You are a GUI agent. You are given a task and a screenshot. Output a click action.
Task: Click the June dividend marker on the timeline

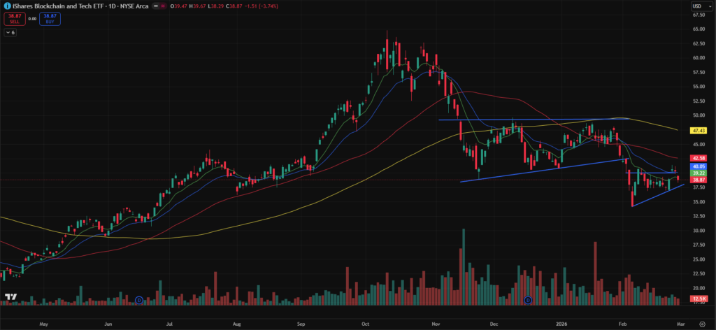point(138,300)
